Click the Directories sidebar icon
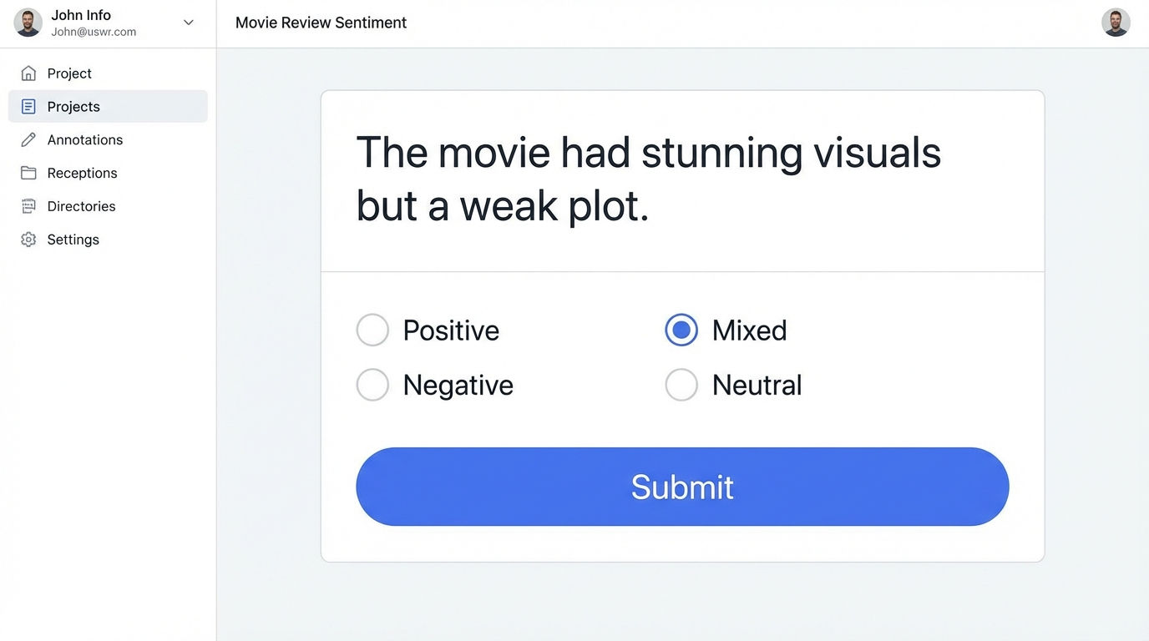The image size is (1149, 641). [28, 206]
